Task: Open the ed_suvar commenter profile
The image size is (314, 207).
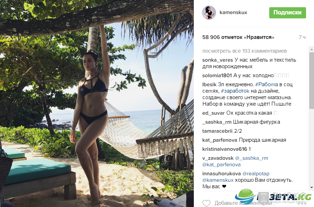Action: pos(213,113)
